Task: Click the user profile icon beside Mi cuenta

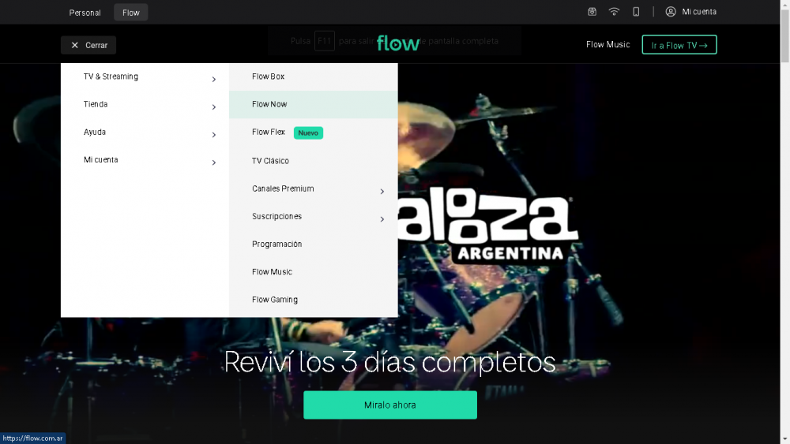Action: (671, 12)
